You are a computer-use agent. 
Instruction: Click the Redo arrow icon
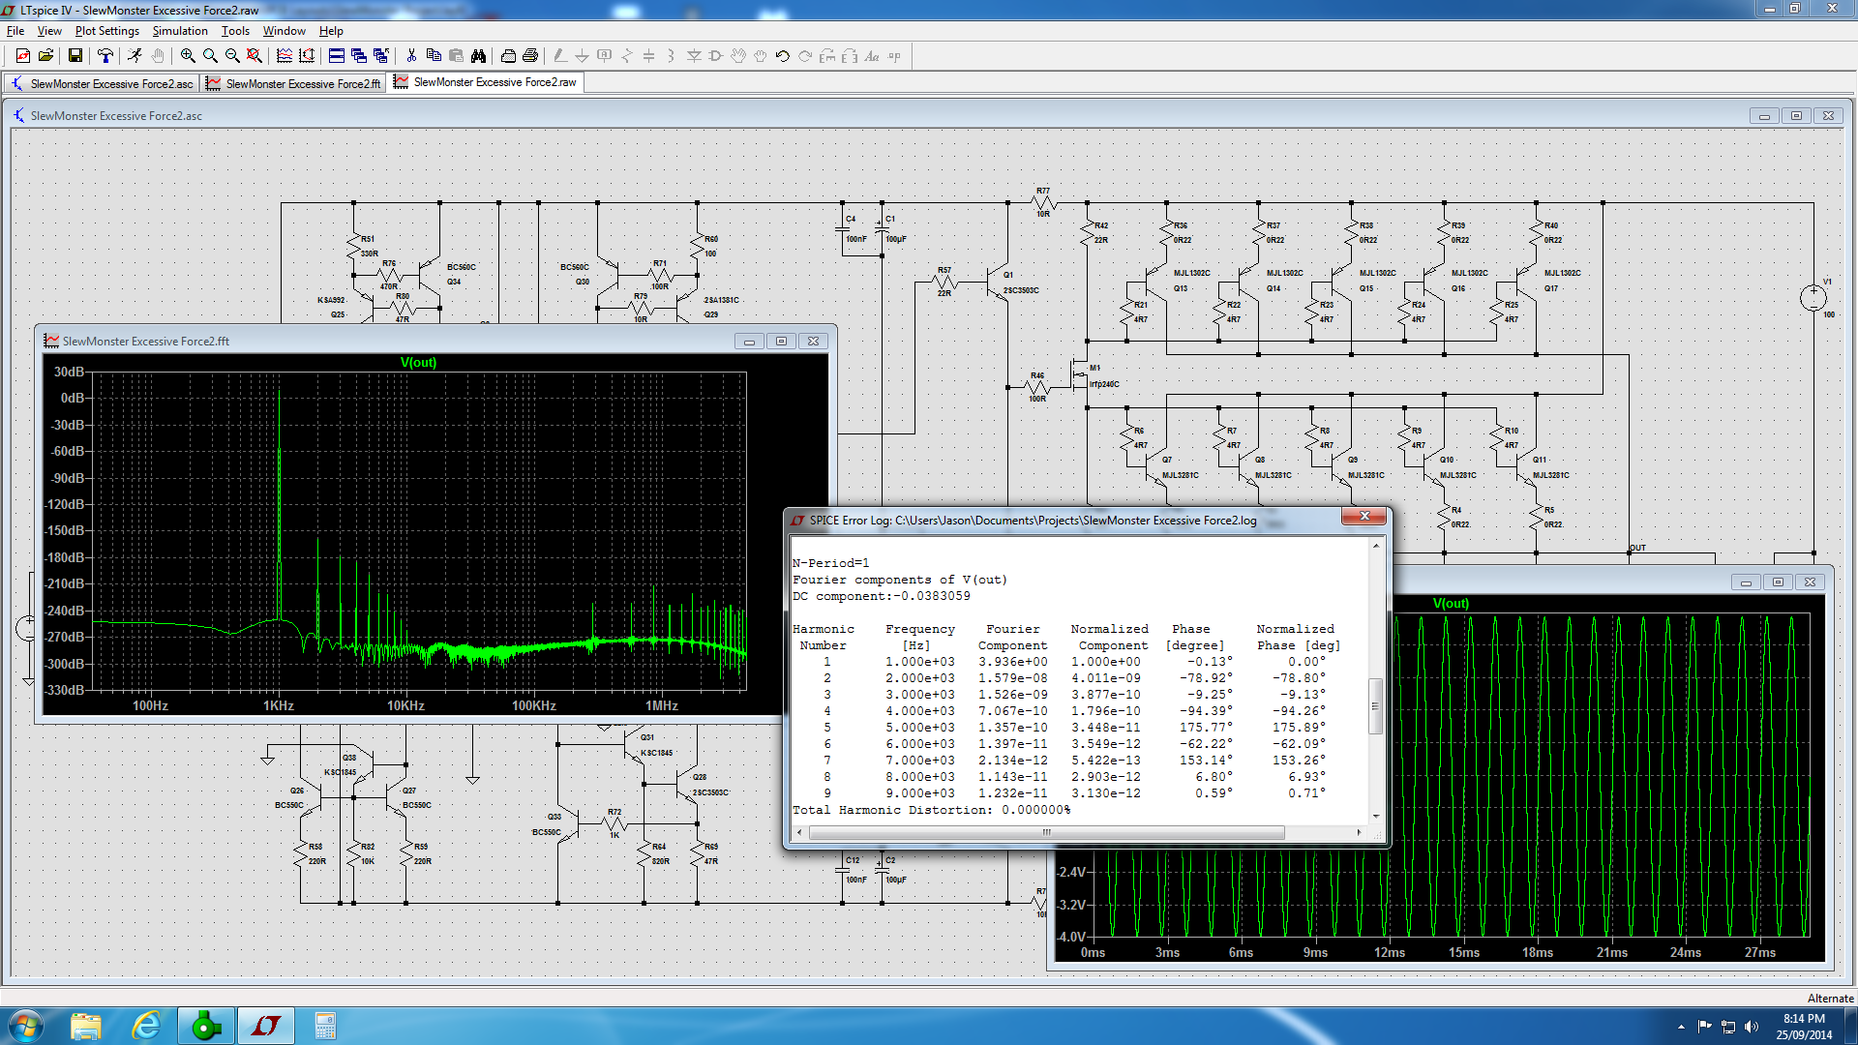(x=805, y=56)
